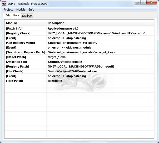
Task: Click 'on error >> skip next module' description
Action: (69, 47)
